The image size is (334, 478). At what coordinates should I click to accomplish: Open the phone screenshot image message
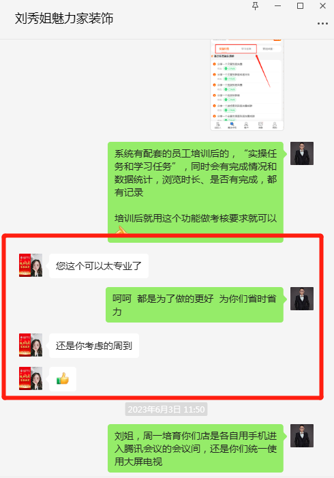[x=247, y=85]
